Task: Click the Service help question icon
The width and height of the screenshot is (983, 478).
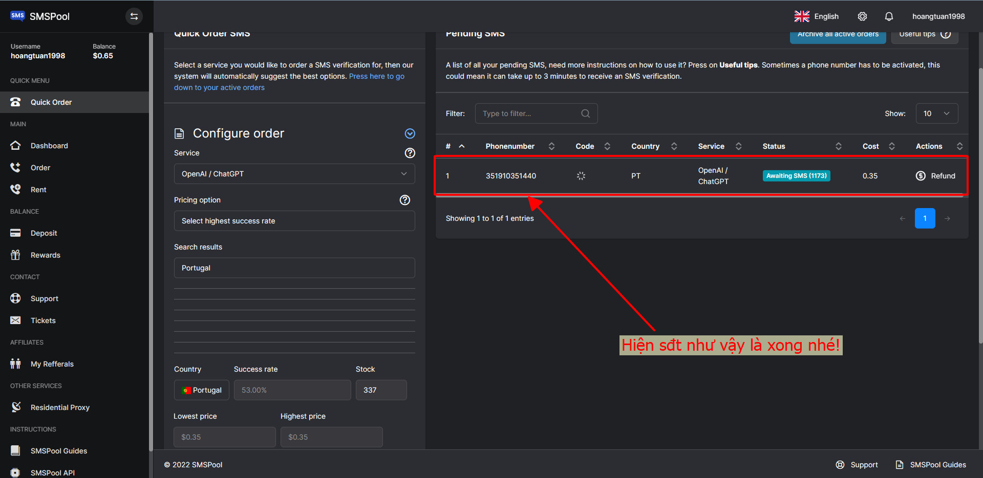Action: tap(410, 153)
